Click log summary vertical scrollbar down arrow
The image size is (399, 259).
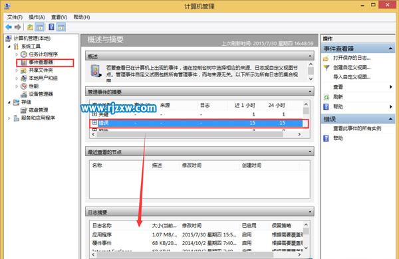click(306, 248)
